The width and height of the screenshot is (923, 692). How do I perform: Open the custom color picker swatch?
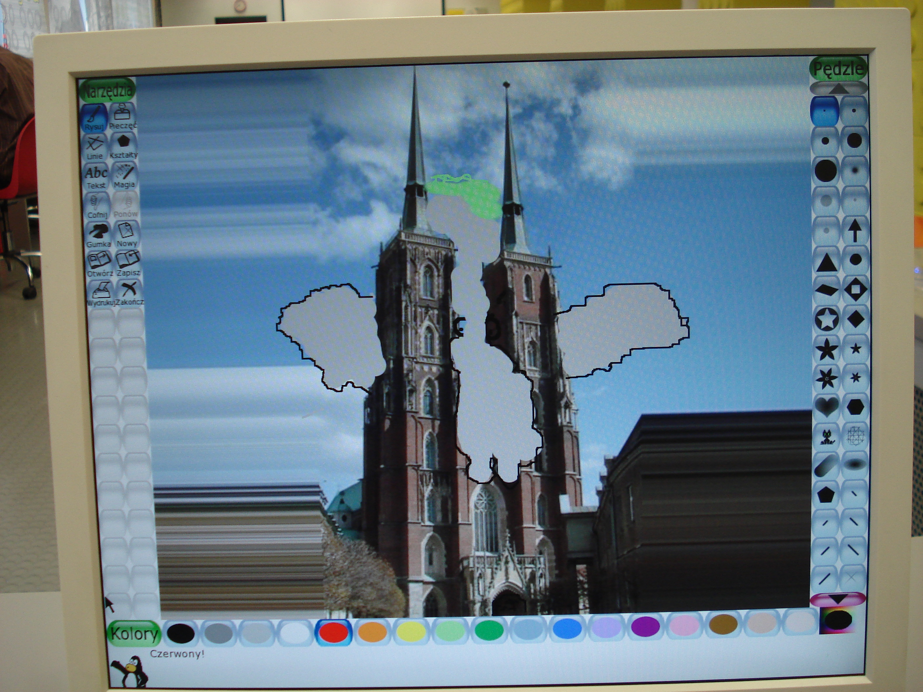(837, 620)
